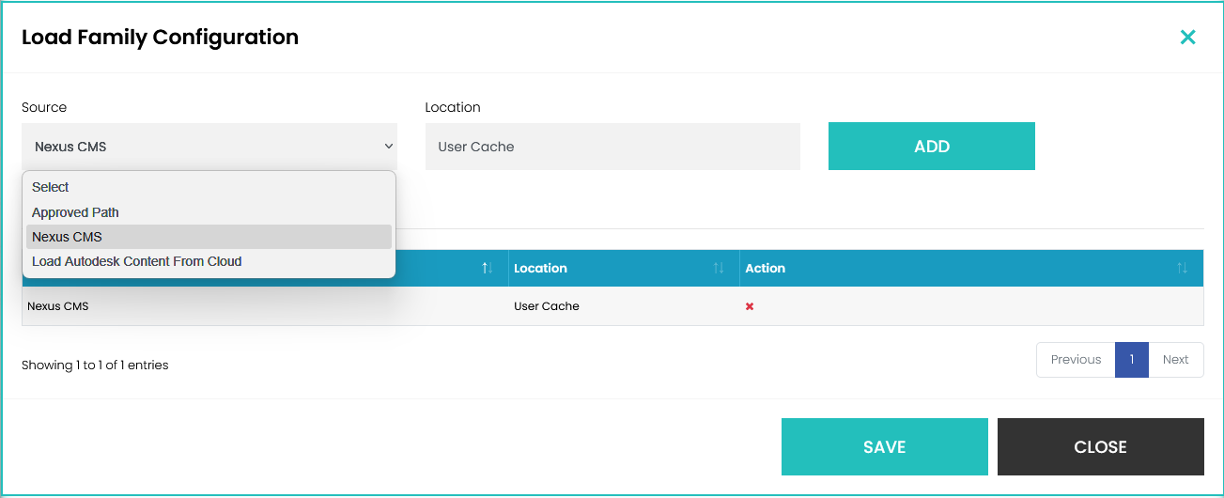
Task: Sort by first column using sort arrows
Action: [487, 269]
